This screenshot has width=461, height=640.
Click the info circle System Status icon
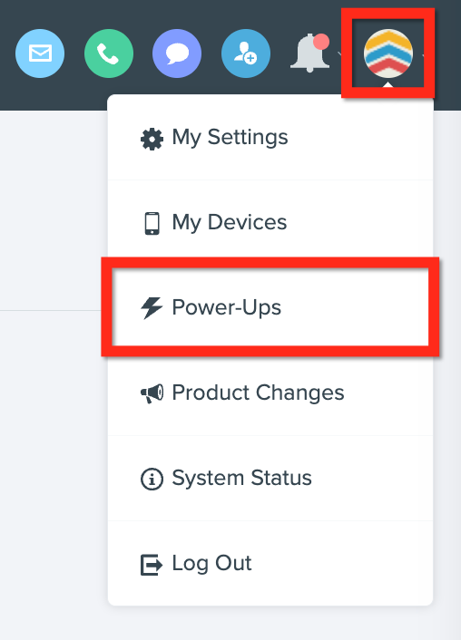coord(152,479)
